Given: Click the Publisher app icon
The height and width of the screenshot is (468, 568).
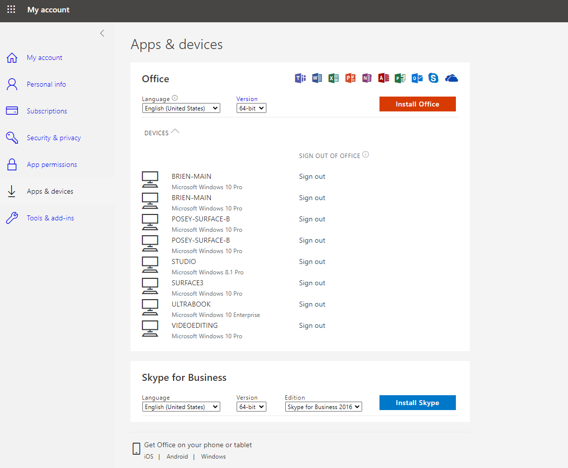Looking at the screenshot, I should coord(400,78).
